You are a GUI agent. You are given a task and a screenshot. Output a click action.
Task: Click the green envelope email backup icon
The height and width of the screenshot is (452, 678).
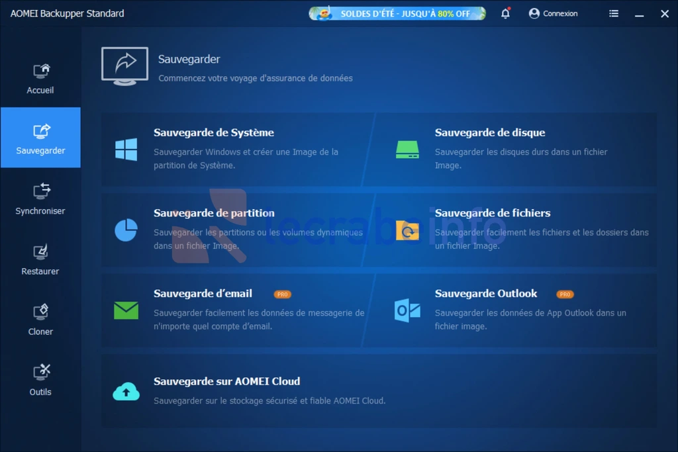point(126,310)
